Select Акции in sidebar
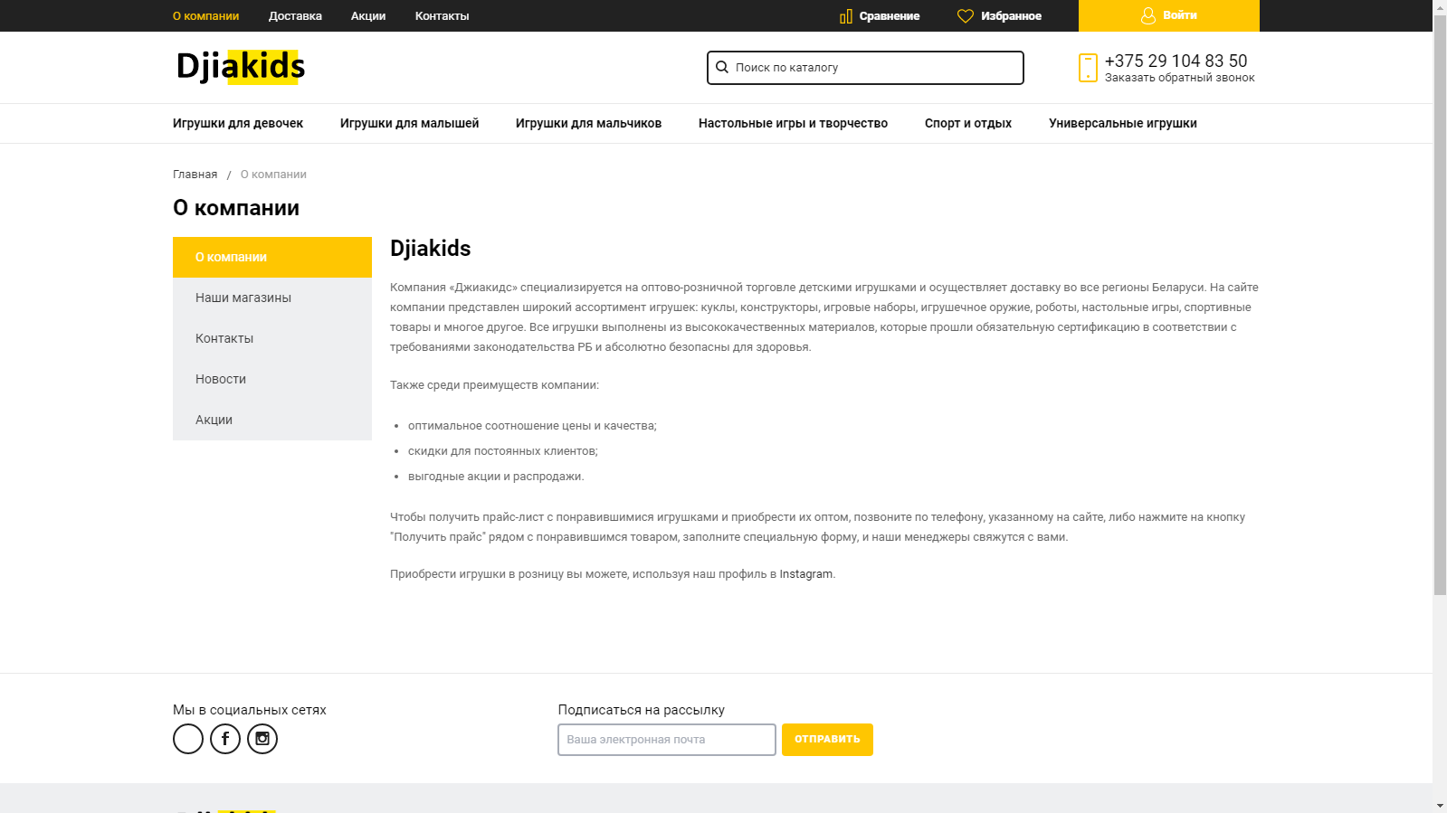 click(x=272, y=420)
